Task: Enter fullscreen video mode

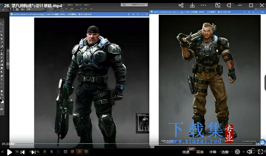Action: click(x=260, y=152)
